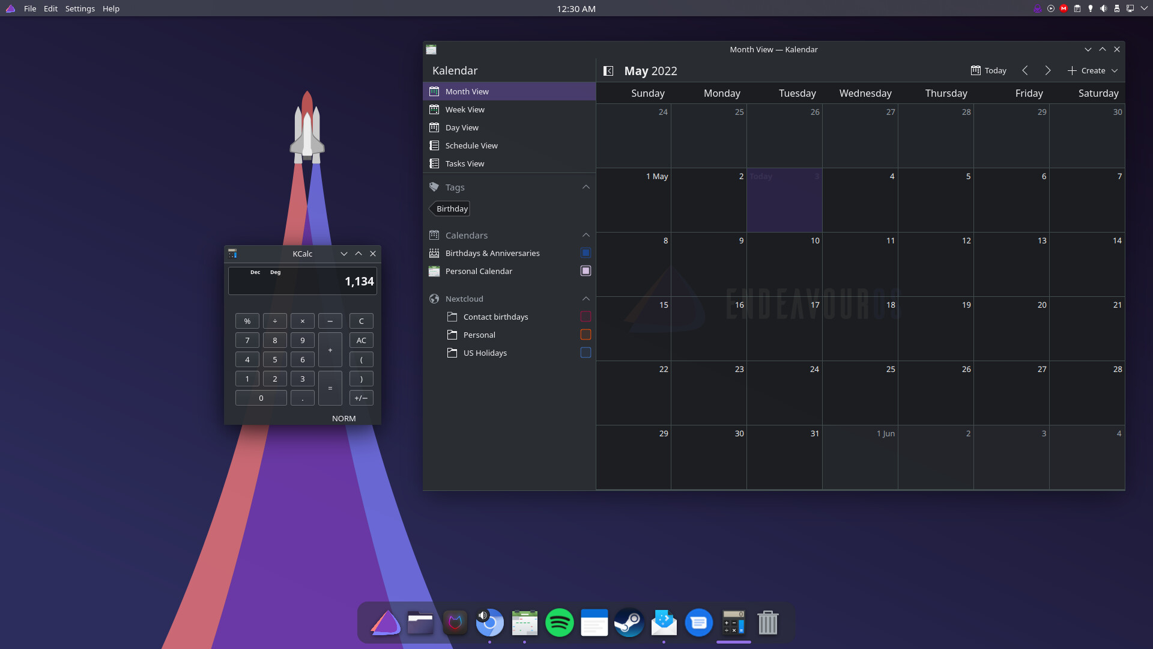This screenshot has height=649, width=1153.
Task: Select May 17 cell in calendar
Action: click(x=784, y=329)
